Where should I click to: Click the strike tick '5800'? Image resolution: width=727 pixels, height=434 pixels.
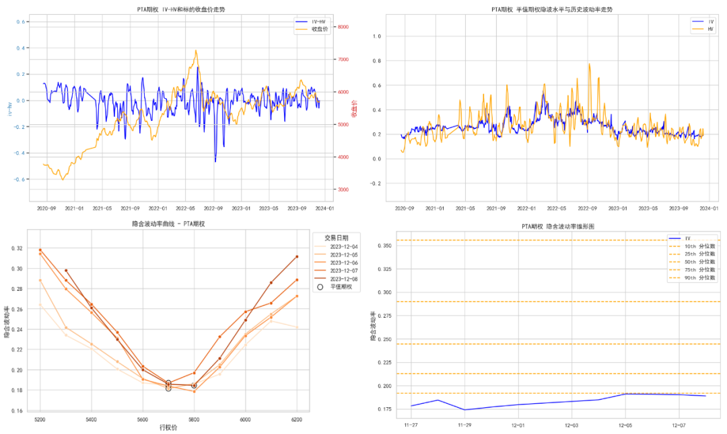pyautogui.click(x=194, y=420)
